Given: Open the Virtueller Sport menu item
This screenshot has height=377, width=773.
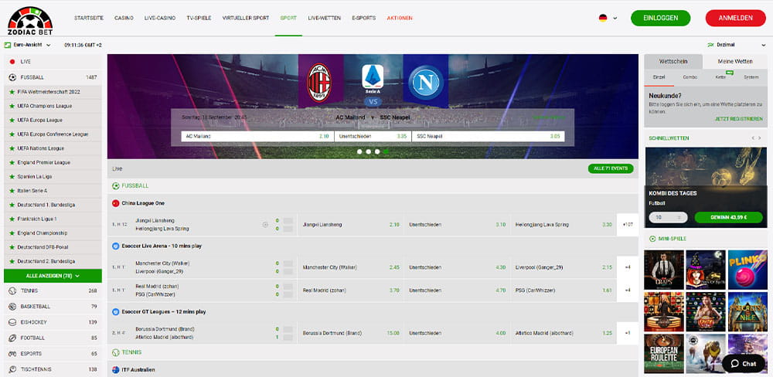Looking at the screenshot, I should [246, 19].
